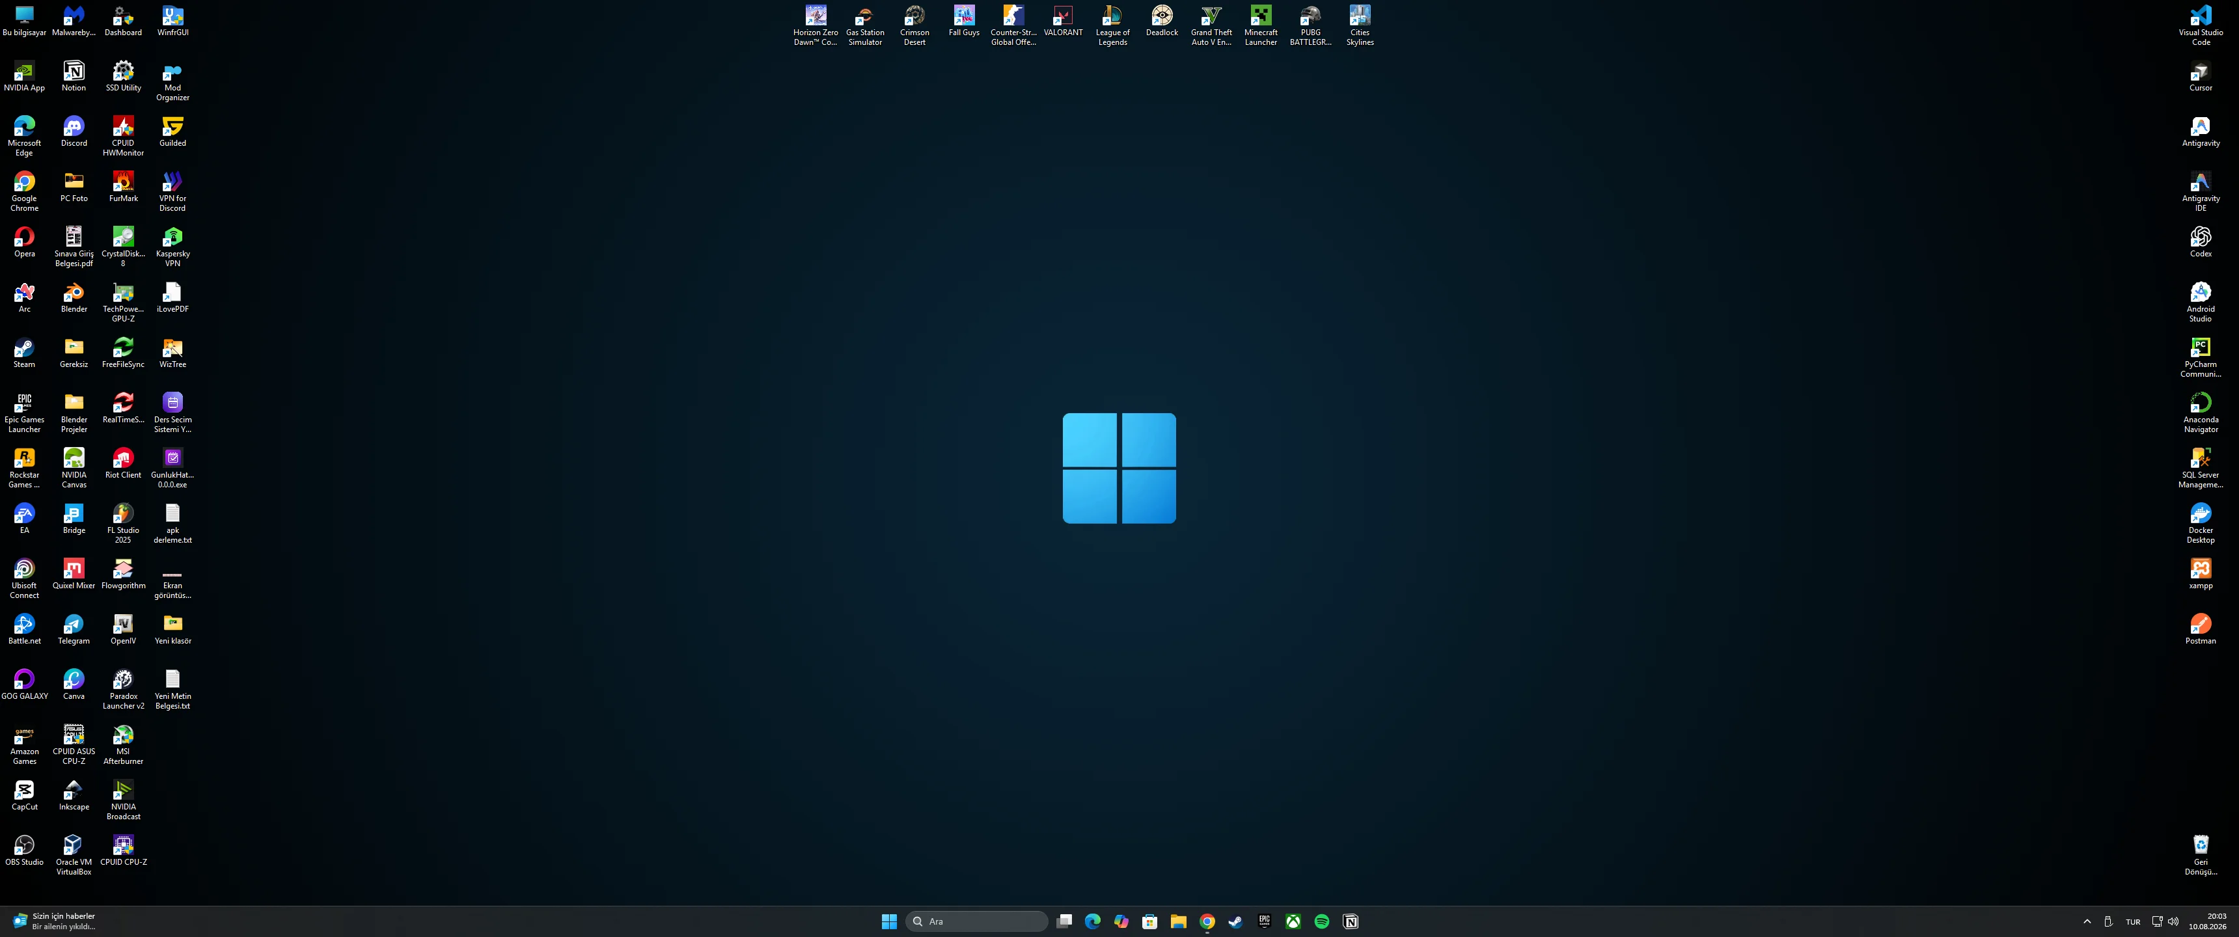Select the Deadlock game shortcut
This screenshot has height=937, width=2239.
1162,21
